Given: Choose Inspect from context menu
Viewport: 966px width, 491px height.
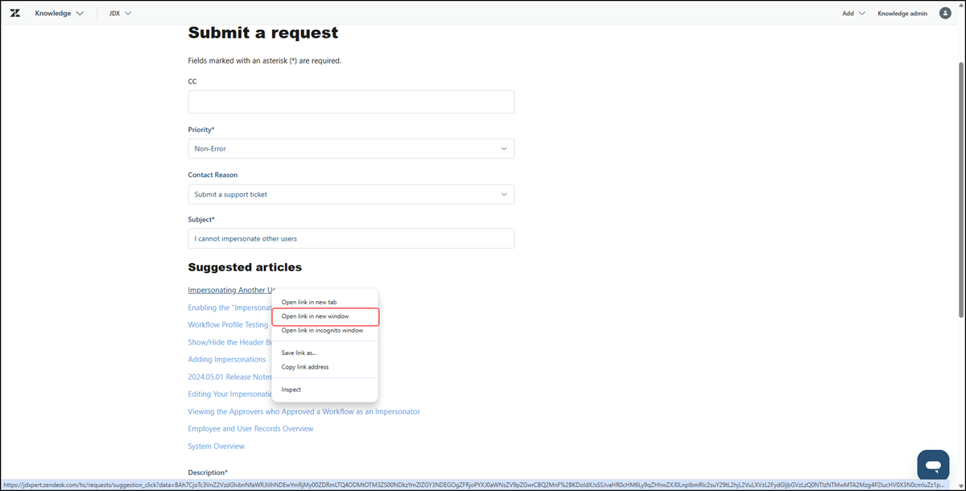Looking at the screenshot, I should pyautogui.click(x=291, y=390).
